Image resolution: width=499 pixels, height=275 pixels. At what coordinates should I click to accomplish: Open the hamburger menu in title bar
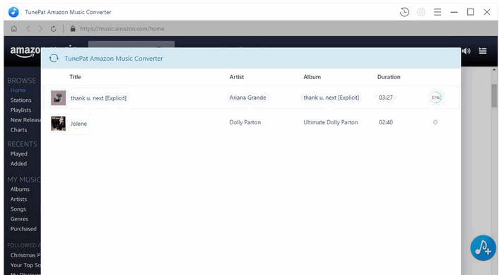pyautogui.click(x=438, y=12)
